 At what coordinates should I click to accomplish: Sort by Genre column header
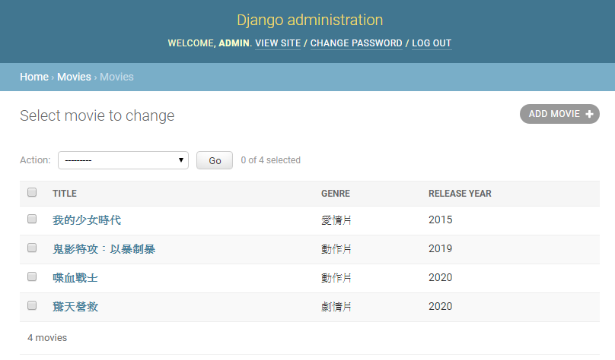pyautogui.click(x=336, y=194)
